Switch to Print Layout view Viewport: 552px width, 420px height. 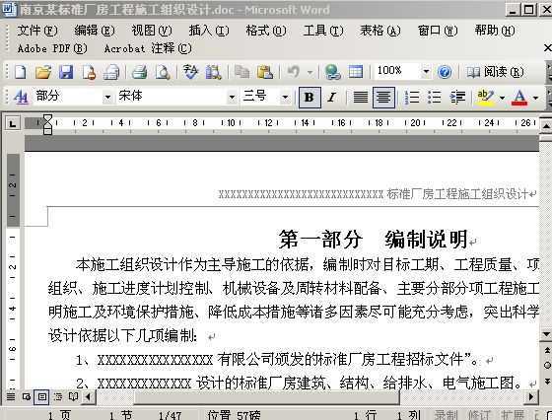[41, 397]
